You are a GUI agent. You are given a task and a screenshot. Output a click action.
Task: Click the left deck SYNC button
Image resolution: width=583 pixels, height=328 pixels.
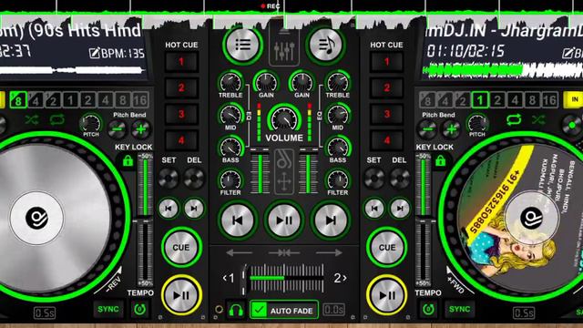click(x=108, y=309)
